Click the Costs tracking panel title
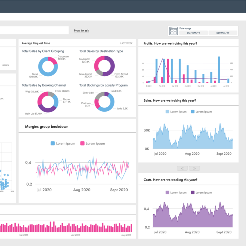Image resolution: width=246 pixels, height=246 pixels. (x=171, y=180)
